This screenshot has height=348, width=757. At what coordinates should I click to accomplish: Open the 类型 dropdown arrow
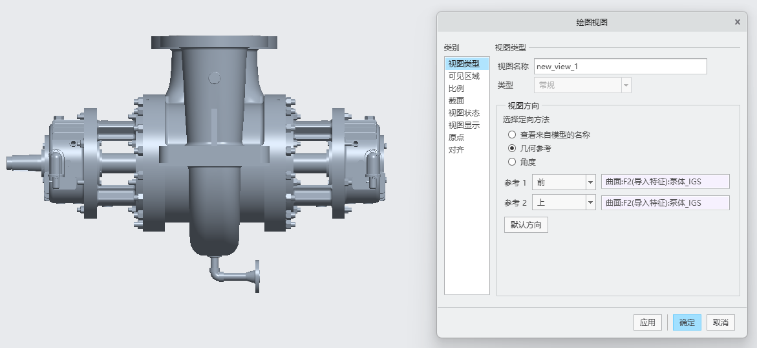tap(625, 85)
